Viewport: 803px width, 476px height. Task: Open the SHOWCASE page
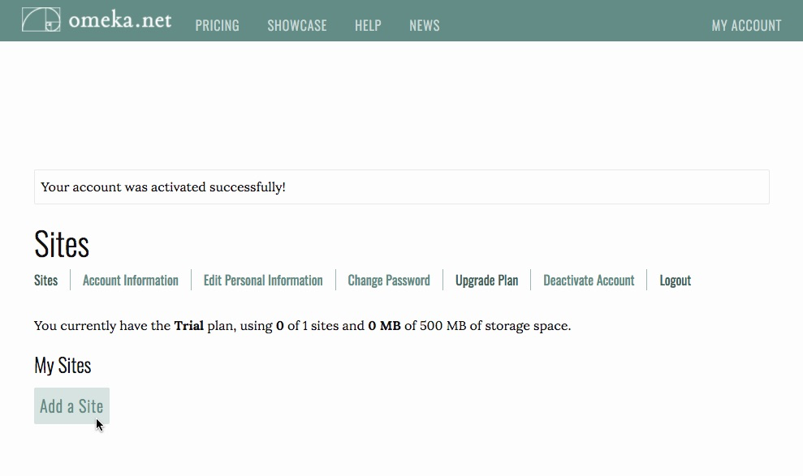[x=296, y=25]
